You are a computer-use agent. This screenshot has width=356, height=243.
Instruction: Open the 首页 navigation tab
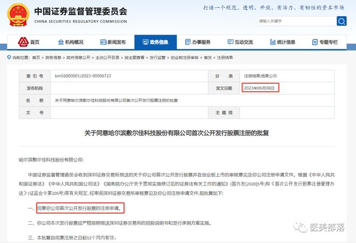pyautogui.click(x=29, y=42)
